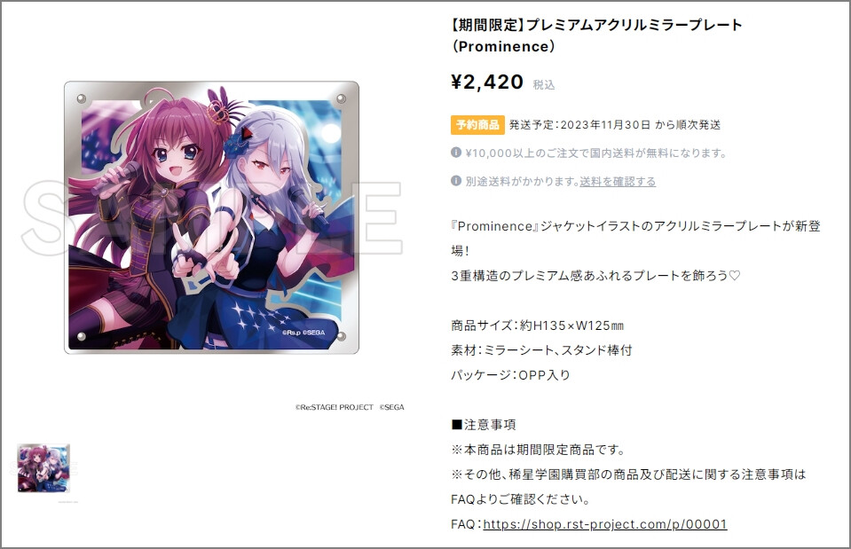Viewport: 851px width, 549px height.
Task: Click the 3重構造のプレミアム感 description line
Action: click(x=595, y=276)
